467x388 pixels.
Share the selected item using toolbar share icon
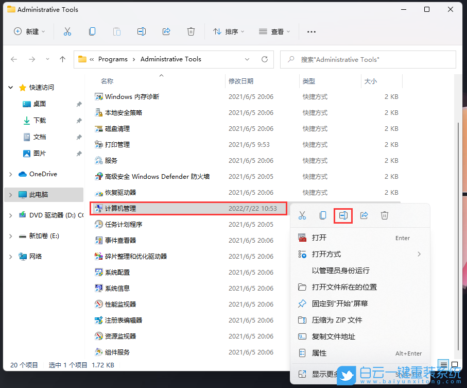[166, 31]
